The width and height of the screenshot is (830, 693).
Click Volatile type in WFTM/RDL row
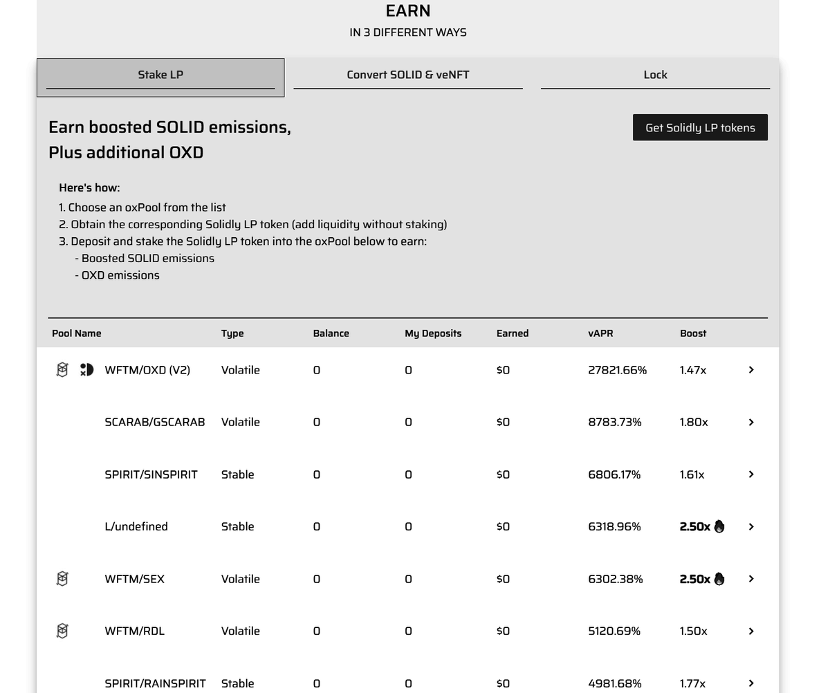[x=241, y=631]
